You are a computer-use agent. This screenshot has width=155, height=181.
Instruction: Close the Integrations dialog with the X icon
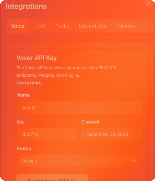coord(149,3)
